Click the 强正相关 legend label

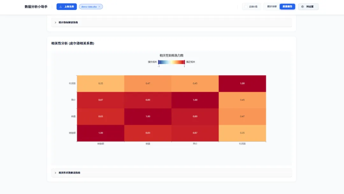point(190,62)
